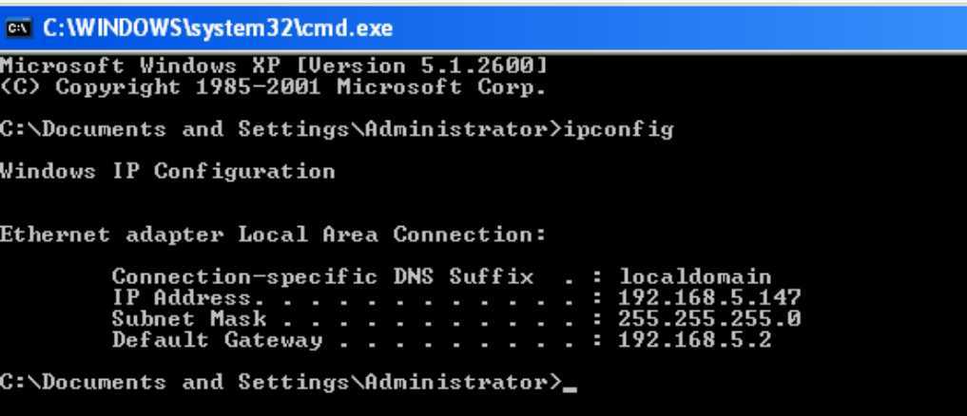Screen dimensions: 967x416
Task: Click the Subnet Mask label
Action: coord(188,318)
